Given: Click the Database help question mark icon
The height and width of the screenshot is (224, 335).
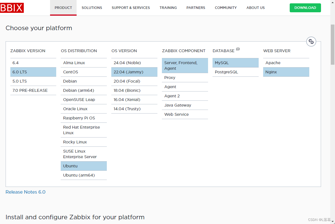Looking at the screenshot, I should pyautogui.click(x=238, y=49).
